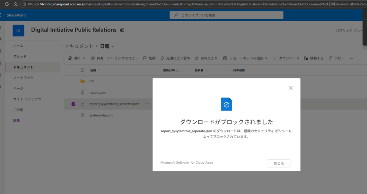The height and width of the screenshot is (194, 367).
Task: Open the SharePoint home link in the header
Action: (x=16, y=15)
